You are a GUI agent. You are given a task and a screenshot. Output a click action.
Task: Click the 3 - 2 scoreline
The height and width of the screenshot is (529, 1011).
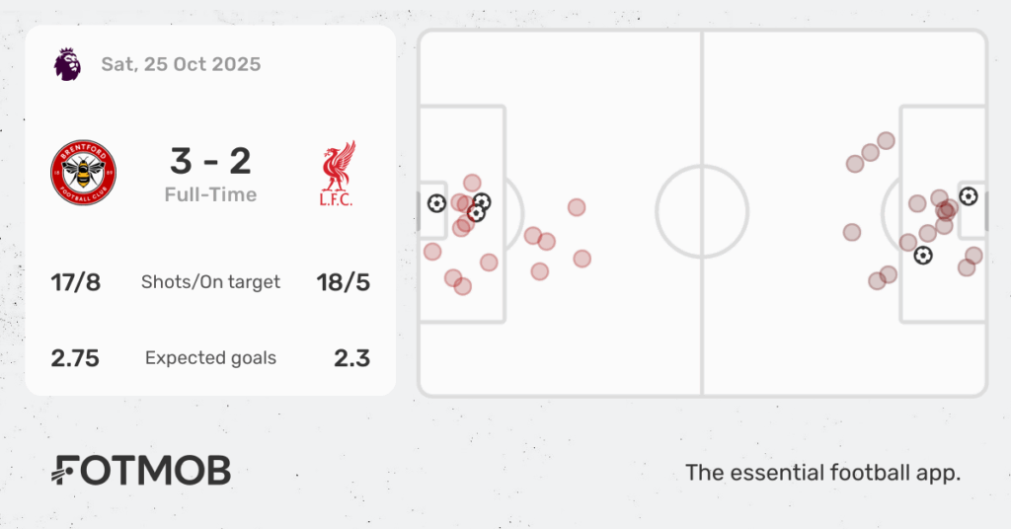[210, 160]
